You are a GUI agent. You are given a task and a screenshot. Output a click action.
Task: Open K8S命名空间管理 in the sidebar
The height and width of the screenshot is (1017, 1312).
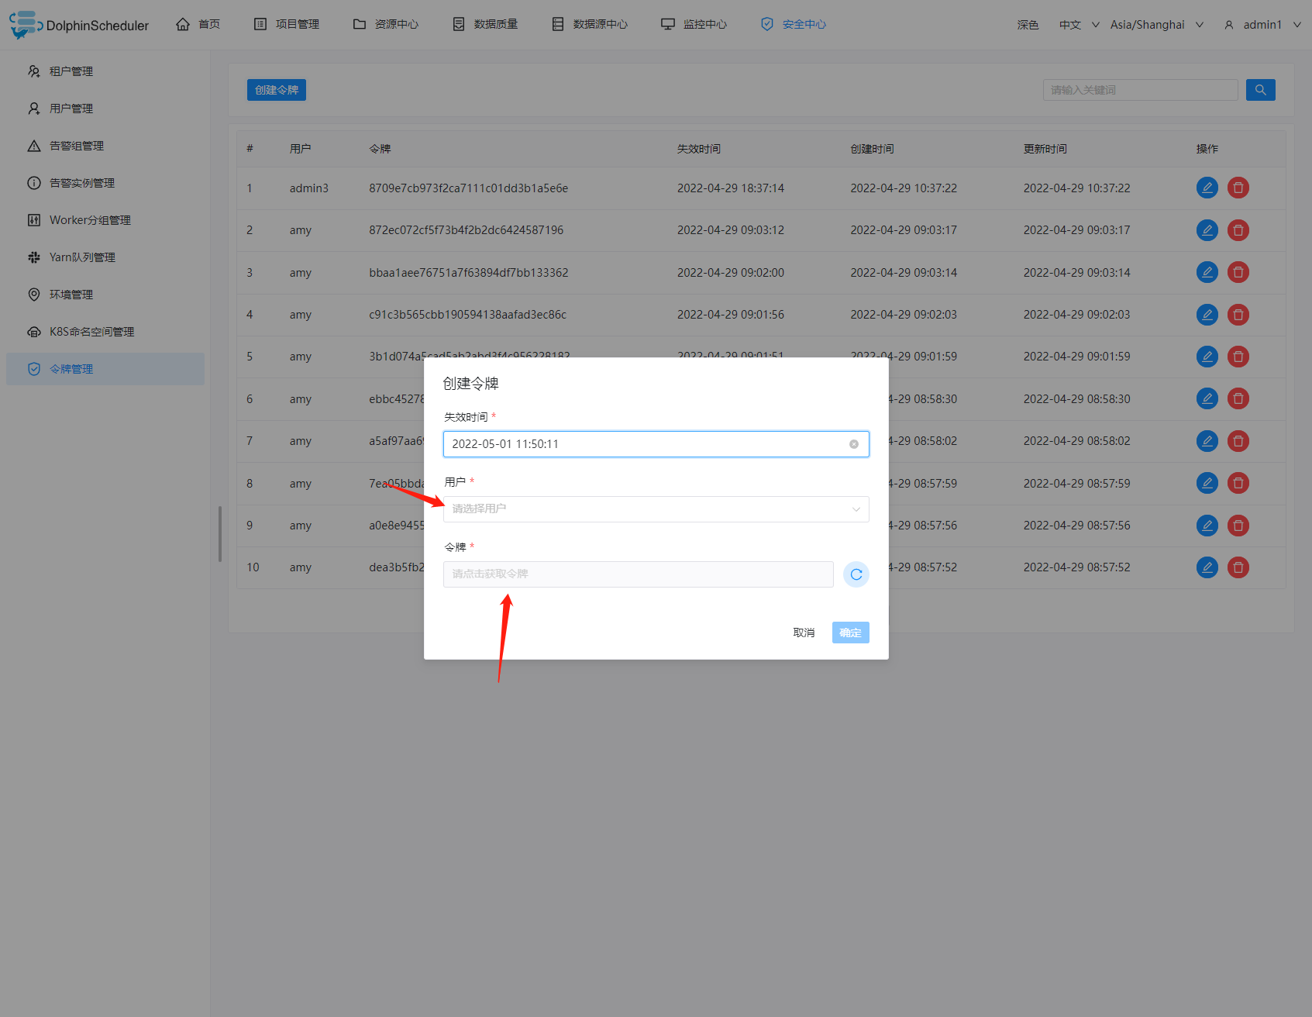tap(105, 332)
